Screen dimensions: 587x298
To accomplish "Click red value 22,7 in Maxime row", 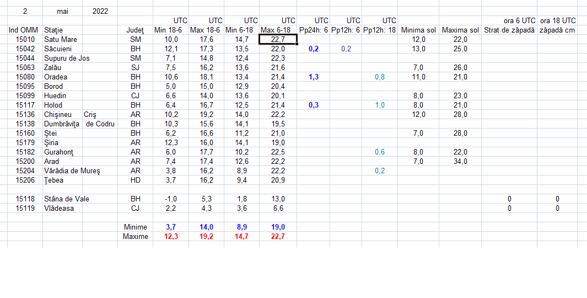I will tap(278, 237).
